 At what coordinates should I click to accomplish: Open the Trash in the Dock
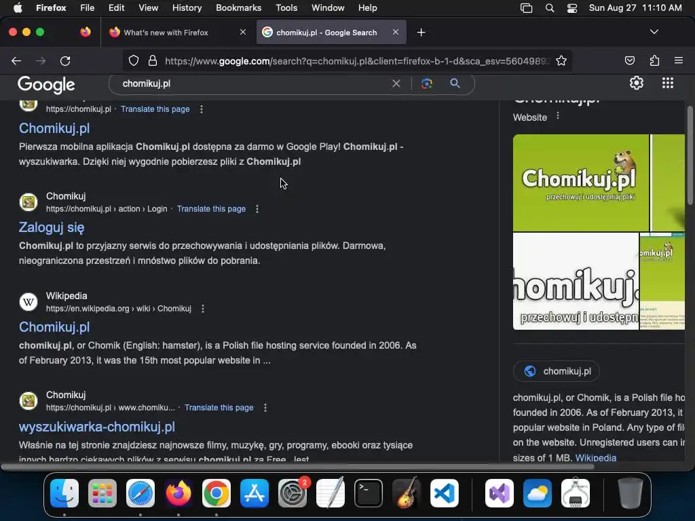(x=631, y=493)
